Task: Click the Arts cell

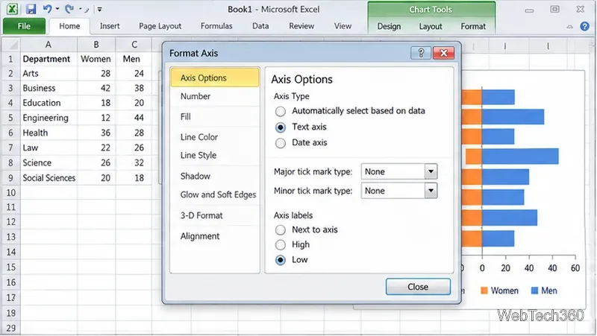Action: (49, 73)
